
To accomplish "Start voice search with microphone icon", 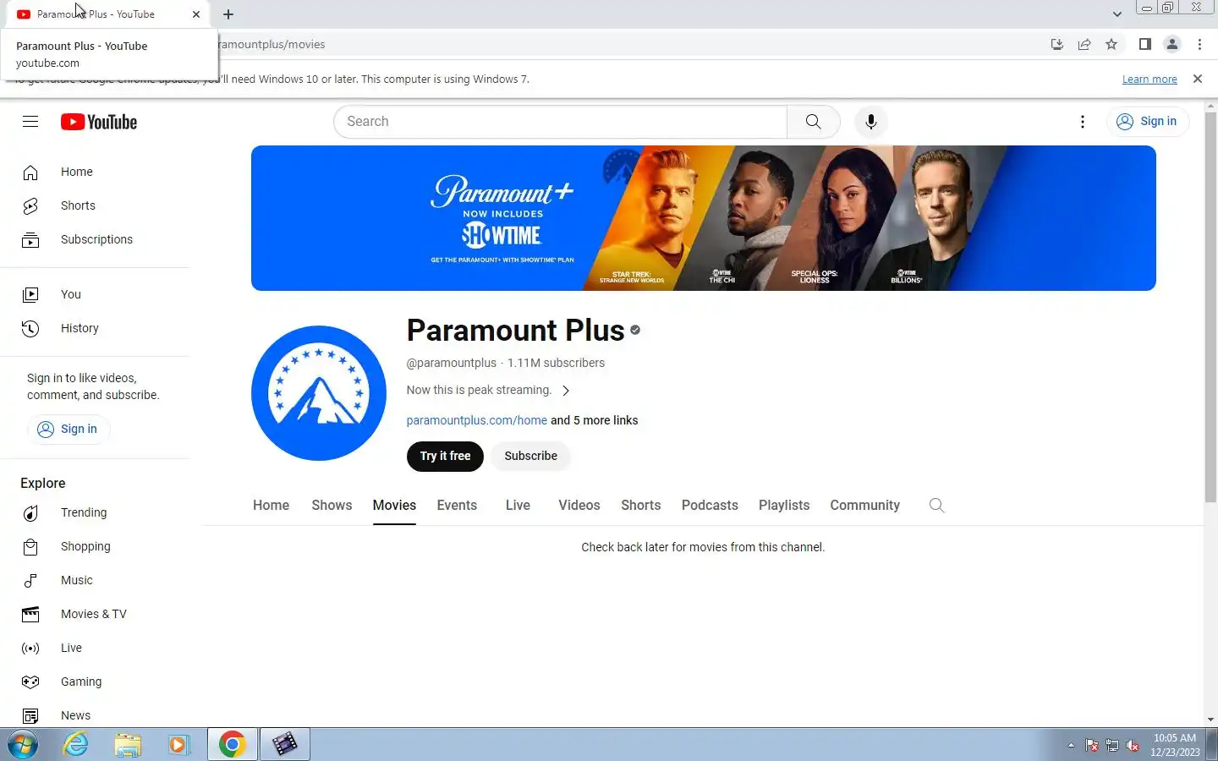I will [x=871, y=122].
